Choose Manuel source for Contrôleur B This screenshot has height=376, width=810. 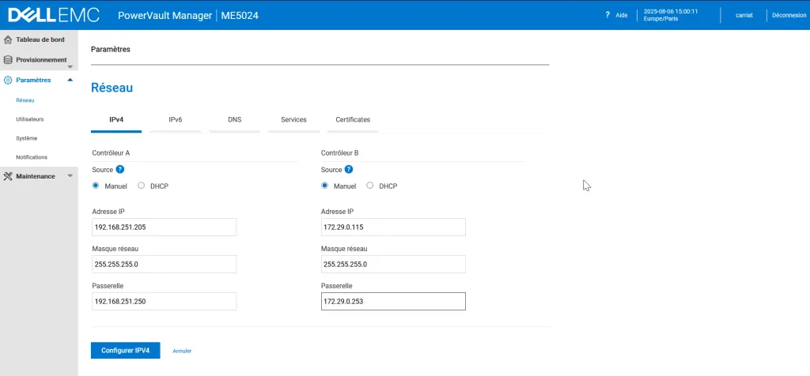coord(324,186)
